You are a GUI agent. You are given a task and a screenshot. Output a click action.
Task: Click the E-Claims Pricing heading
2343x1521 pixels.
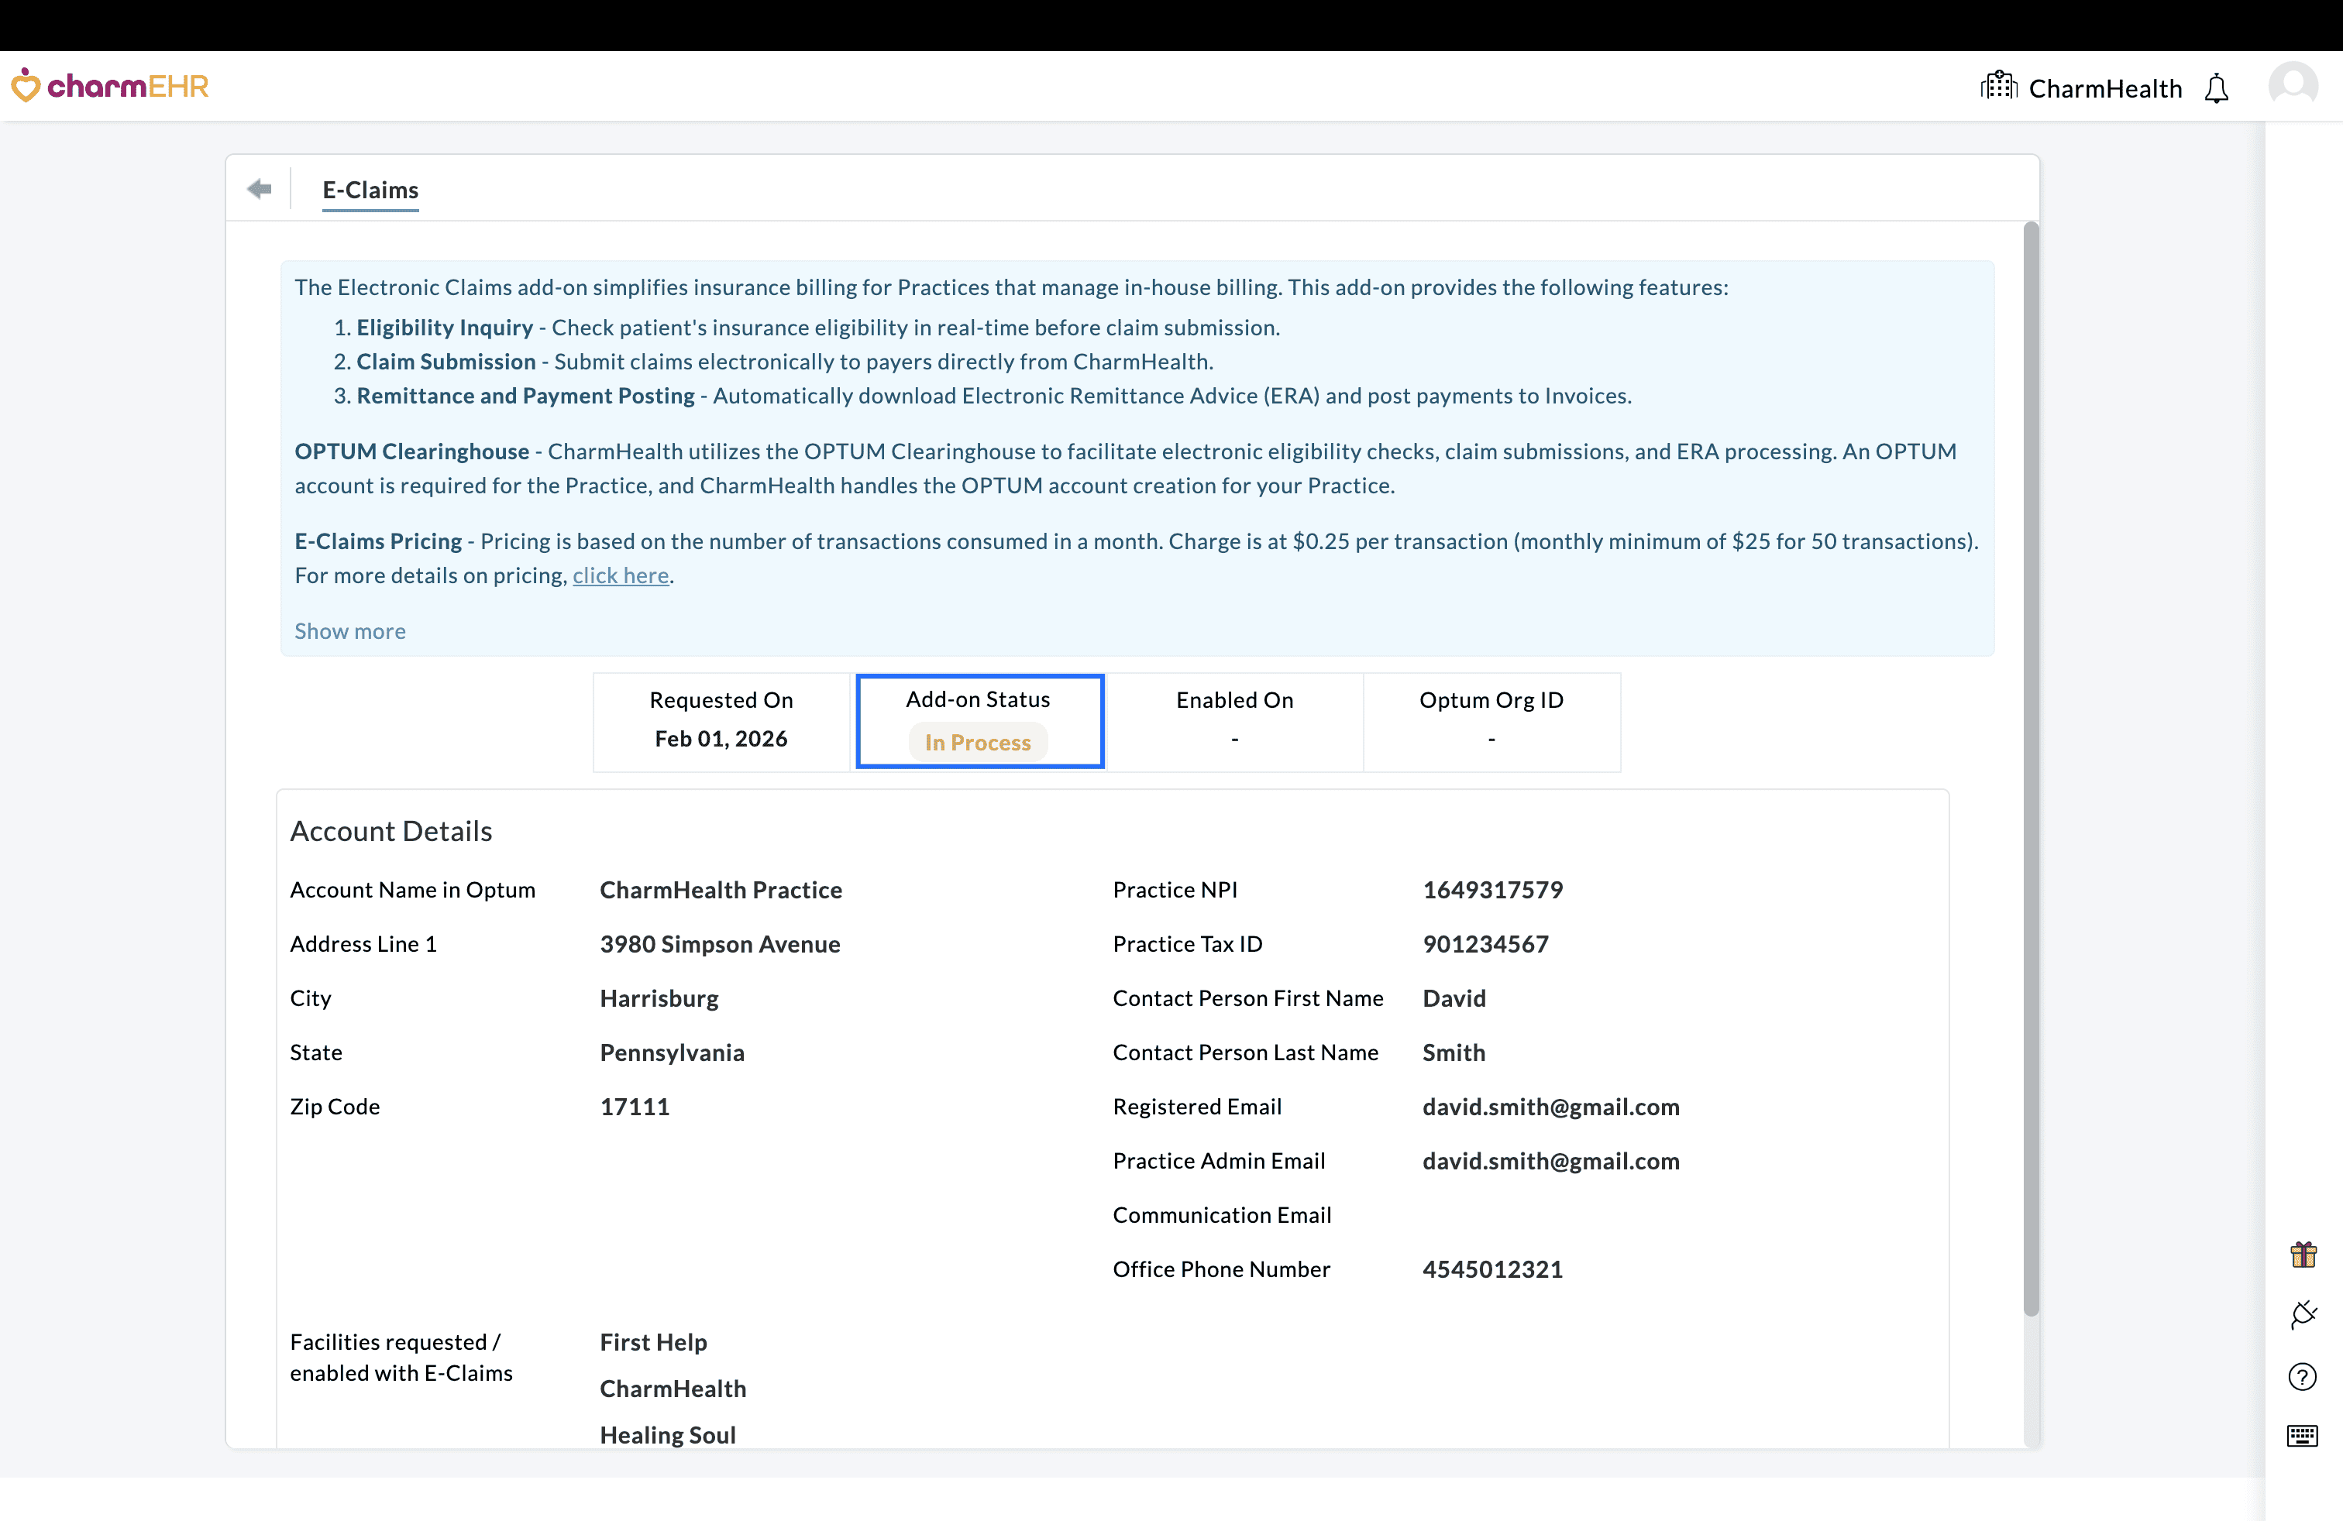[x=378, y=542]
